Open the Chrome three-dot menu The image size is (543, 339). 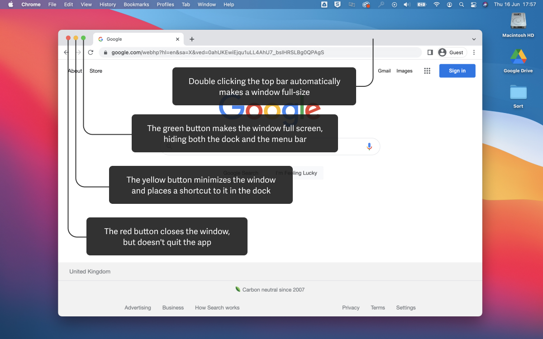click(x=474, y=52)
